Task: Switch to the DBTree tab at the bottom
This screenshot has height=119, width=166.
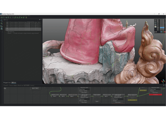Action: (x=14, y=83)
